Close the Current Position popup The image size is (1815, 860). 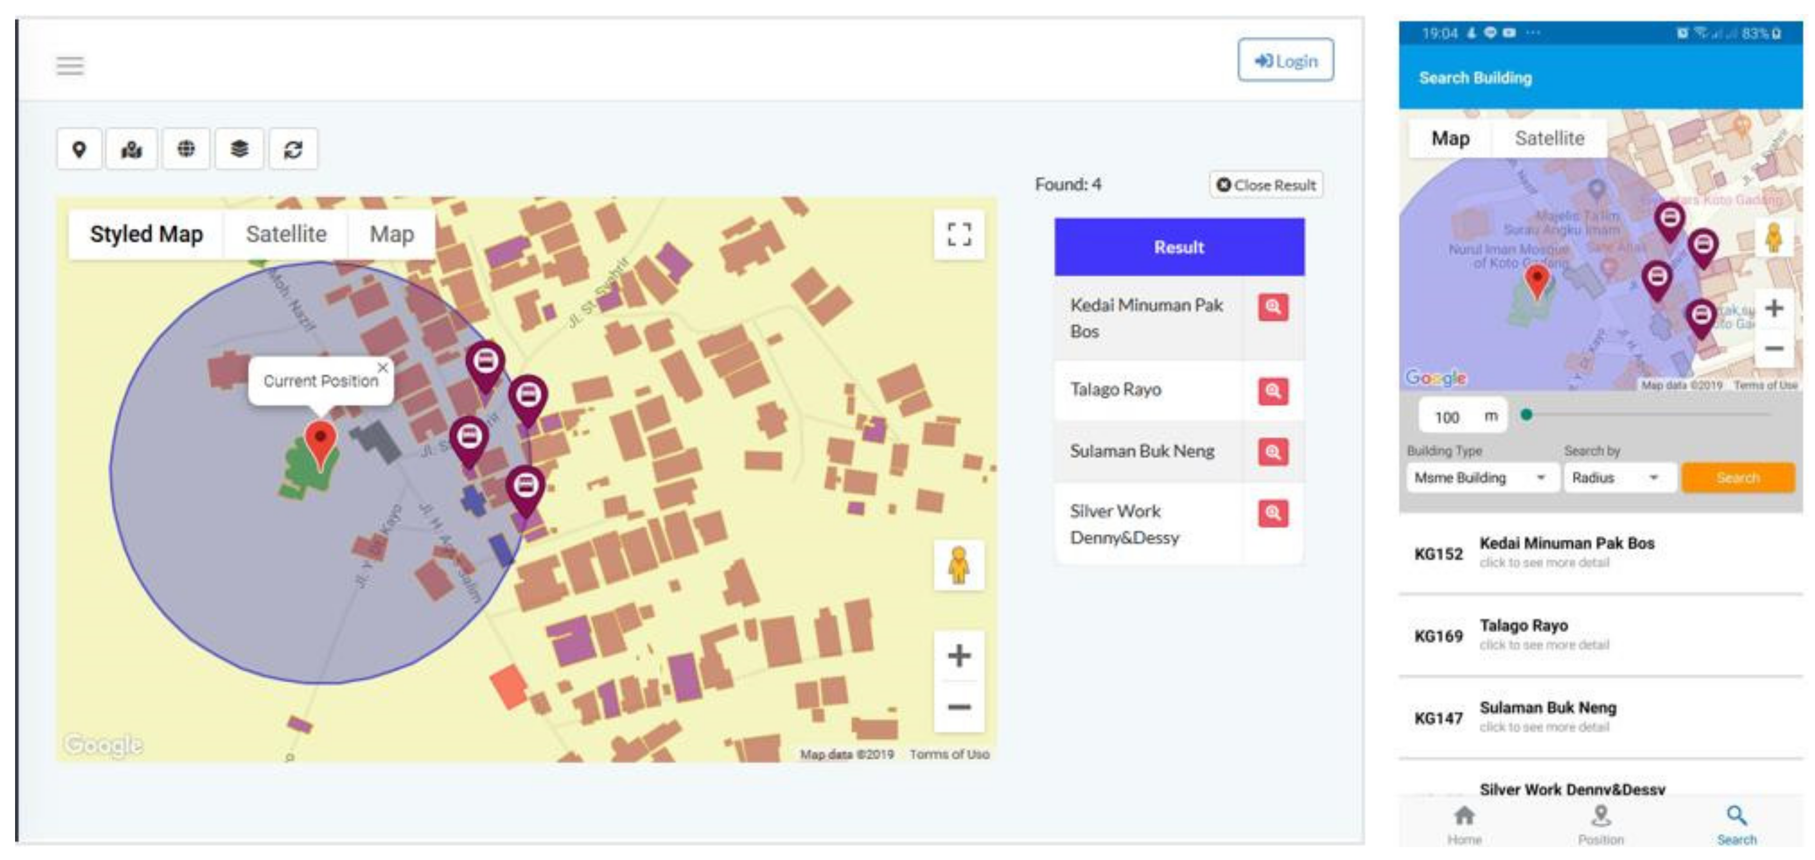pyautogui.click(x=383, y=367)
